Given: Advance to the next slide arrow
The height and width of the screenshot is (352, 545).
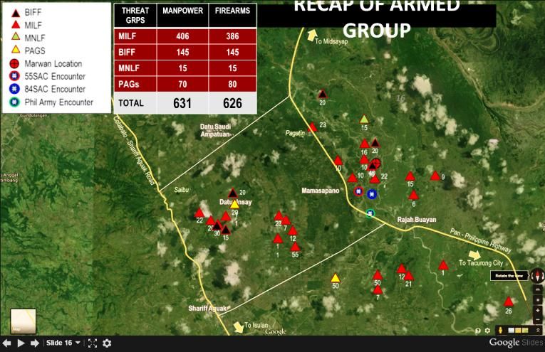Looking at the screenshot, I should point(35,343).
